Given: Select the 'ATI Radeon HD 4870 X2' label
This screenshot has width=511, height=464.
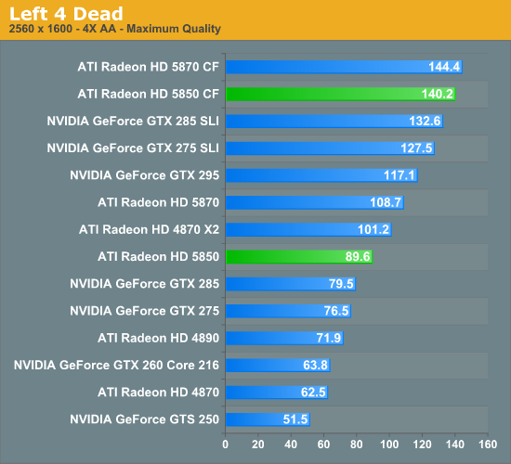Looking at the screenshot, I should 149,229.
